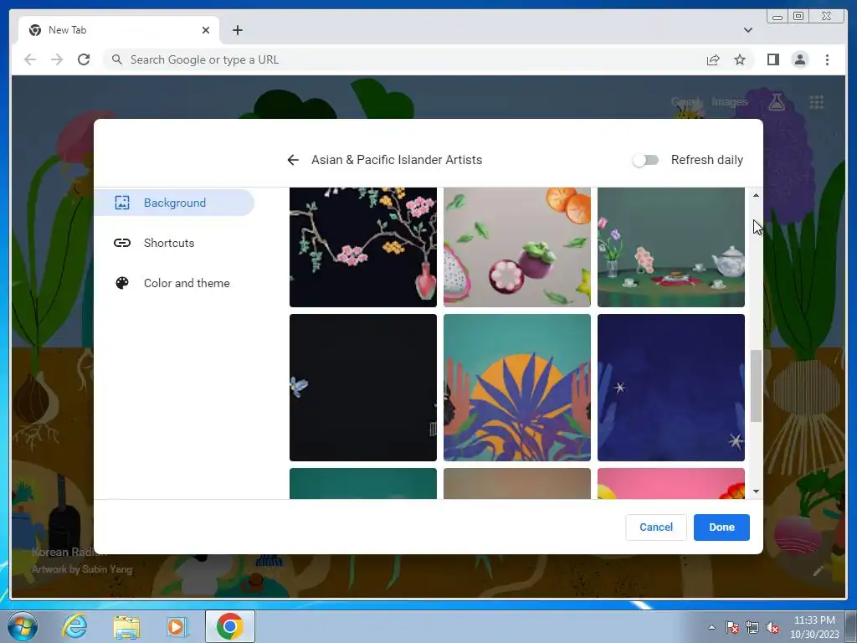Focus the Search Google or type a URL field
The height and width of the screenshot is (643, 857).
(404, 59)
